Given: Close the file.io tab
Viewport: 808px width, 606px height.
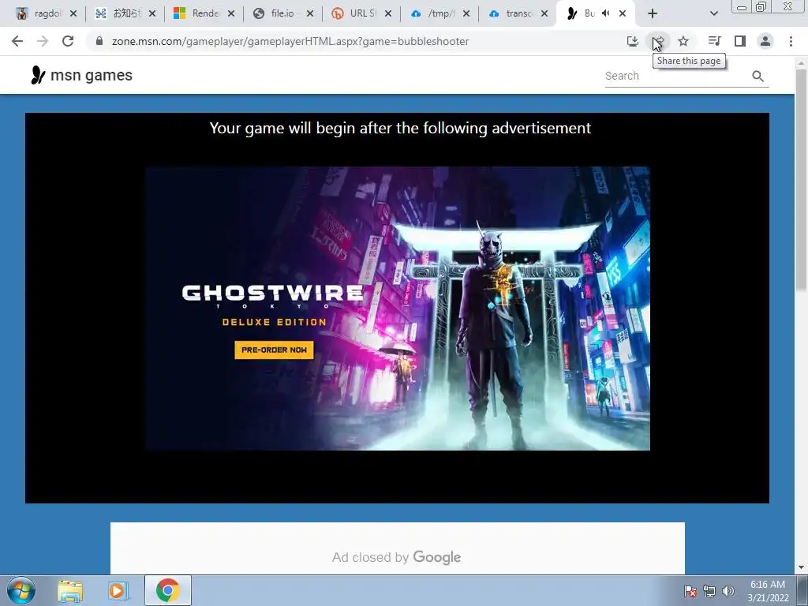Looking at the screenshot, I should pos(309,13).
